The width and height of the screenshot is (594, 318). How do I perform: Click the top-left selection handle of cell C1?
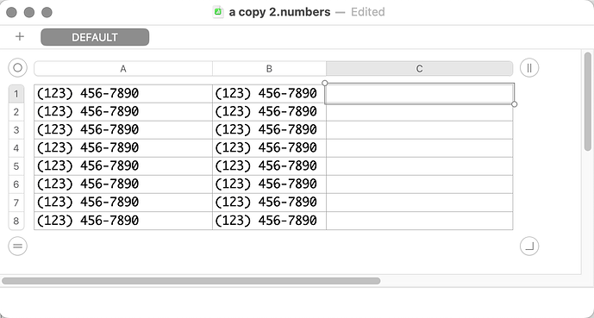point(325,83)
